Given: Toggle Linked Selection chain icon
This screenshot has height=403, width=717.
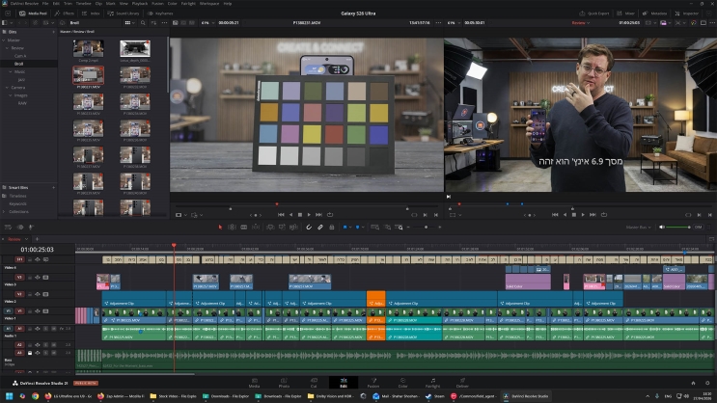Looking at the screenshot, I should (x=320, y=228).
